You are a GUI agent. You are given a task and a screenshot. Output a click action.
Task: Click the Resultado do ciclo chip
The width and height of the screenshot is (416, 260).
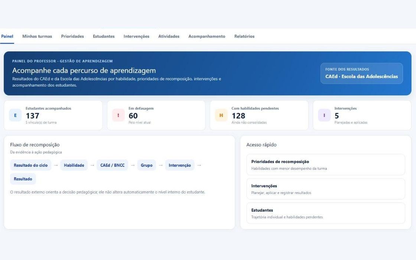point(31,165)
